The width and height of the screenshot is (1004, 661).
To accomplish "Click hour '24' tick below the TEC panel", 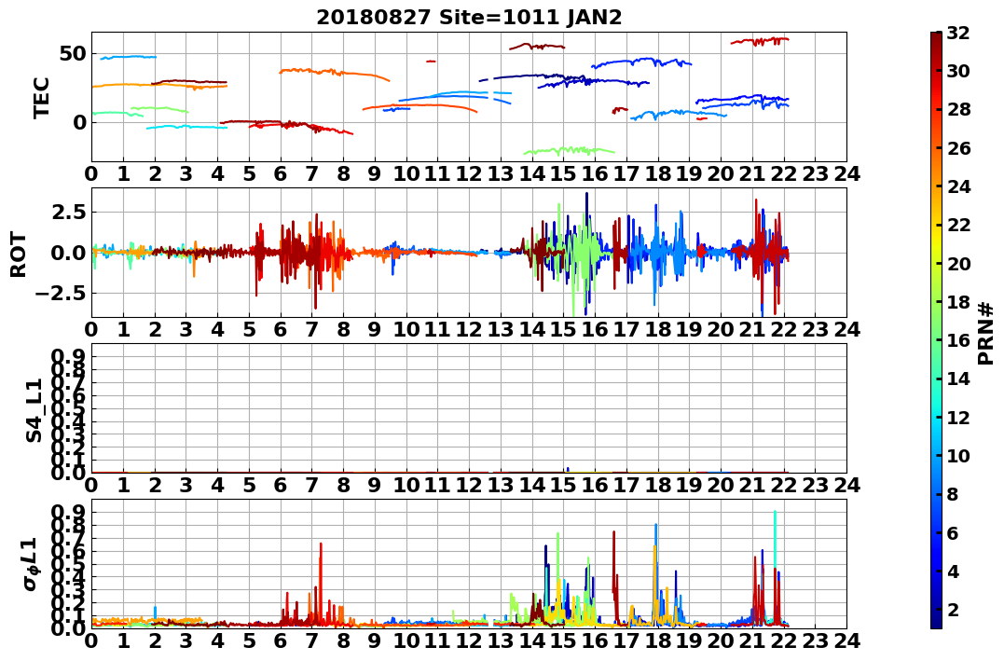I will point(847,173).
